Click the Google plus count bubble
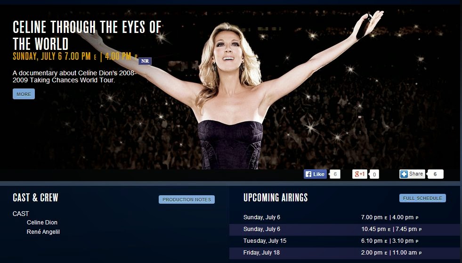 [374, 175]
